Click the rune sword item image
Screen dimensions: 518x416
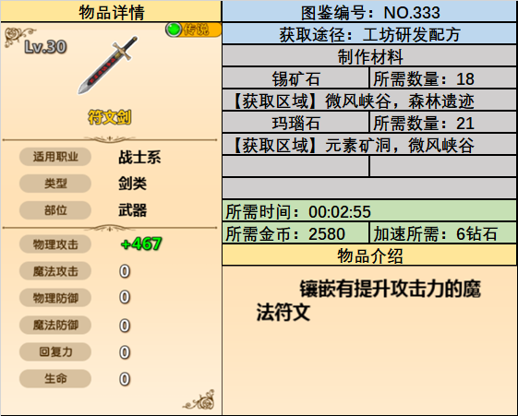click(108, 65)
